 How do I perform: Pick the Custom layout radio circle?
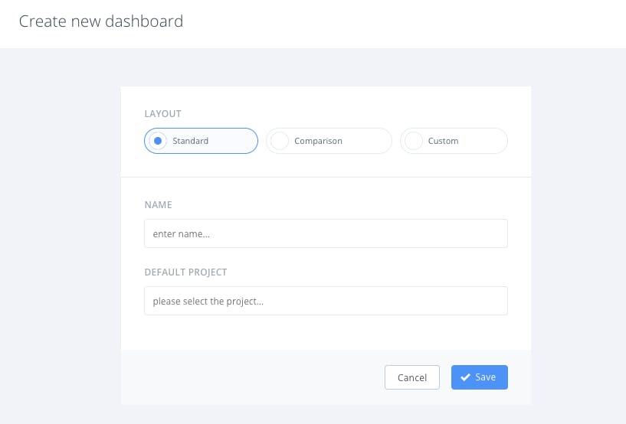[x=414, y=141]
